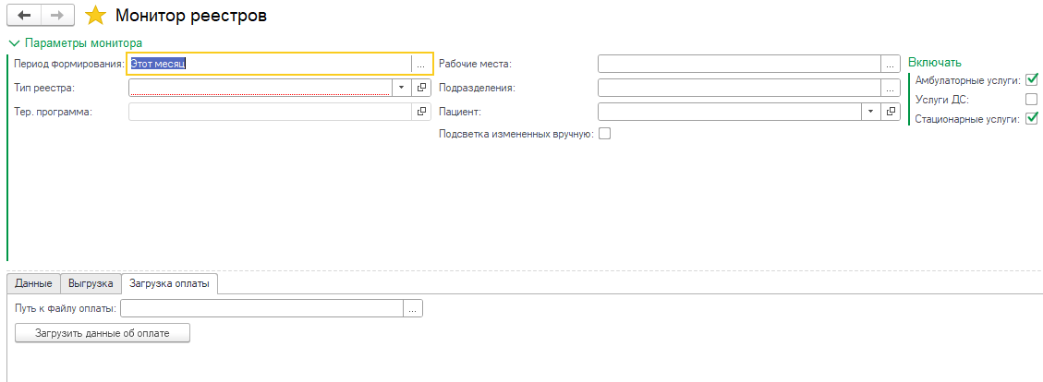Screen dimensions: 1043x382
Task: Enable Подсветка измененных вручную checkbox
Action: 605,134
